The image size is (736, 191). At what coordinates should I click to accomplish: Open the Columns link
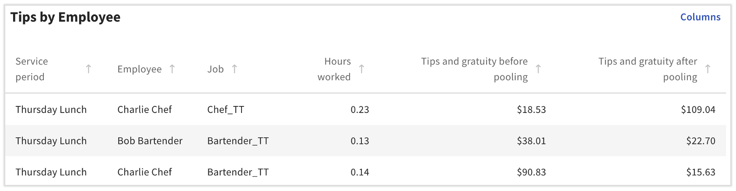(700, 17)
